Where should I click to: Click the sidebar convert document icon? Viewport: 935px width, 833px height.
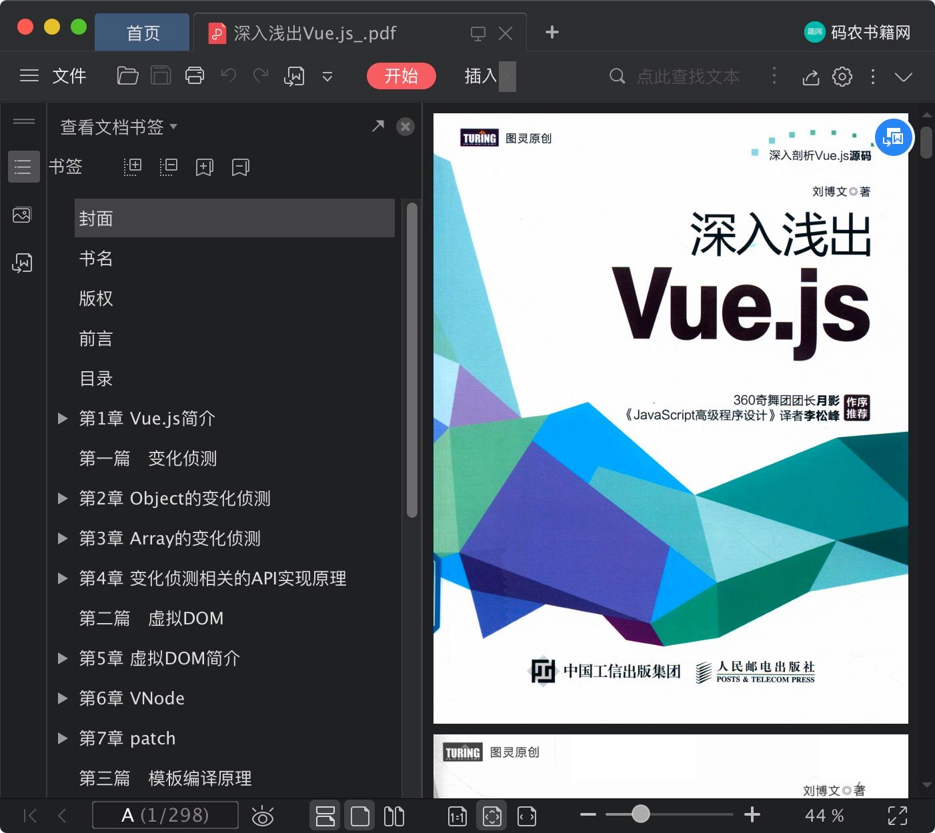22,263
